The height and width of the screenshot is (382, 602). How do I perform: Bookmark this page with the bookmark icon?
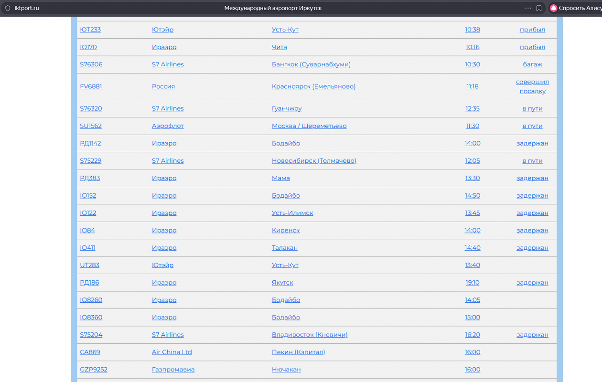click(x=539, y=8)
